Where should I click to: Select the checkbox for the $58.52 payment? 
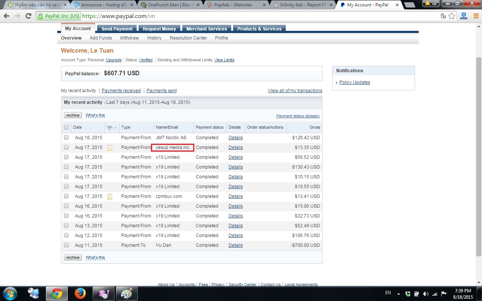66,157
